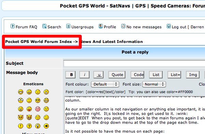Insert the Wink emoticon
Image resolution: width=205 pixels, height=134 pixels.
46,117
